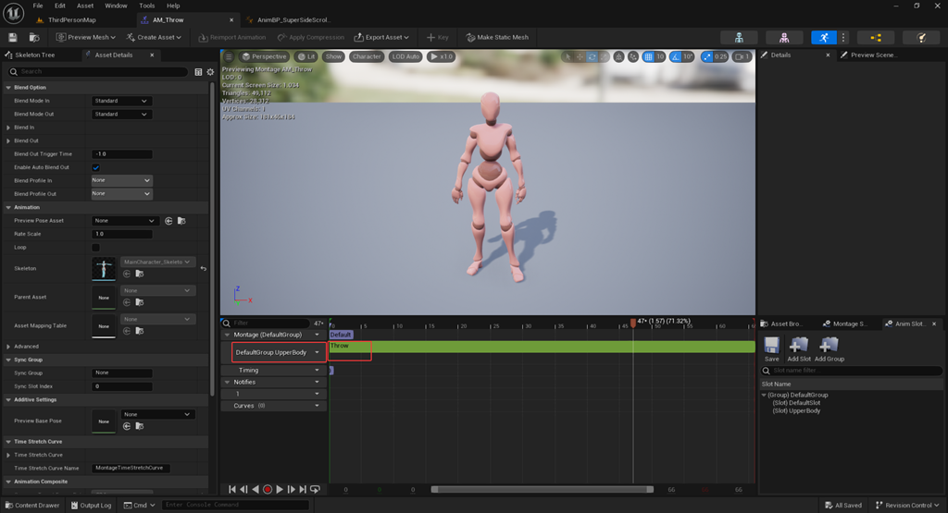Select the viewport Select mode cursor icon

click(568, 56)
